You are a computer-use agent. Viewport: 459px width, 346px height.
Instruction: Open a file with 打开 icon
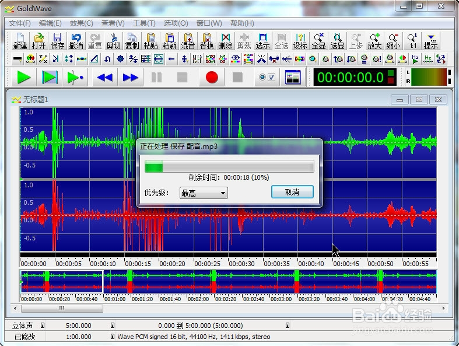coord(38,41)
